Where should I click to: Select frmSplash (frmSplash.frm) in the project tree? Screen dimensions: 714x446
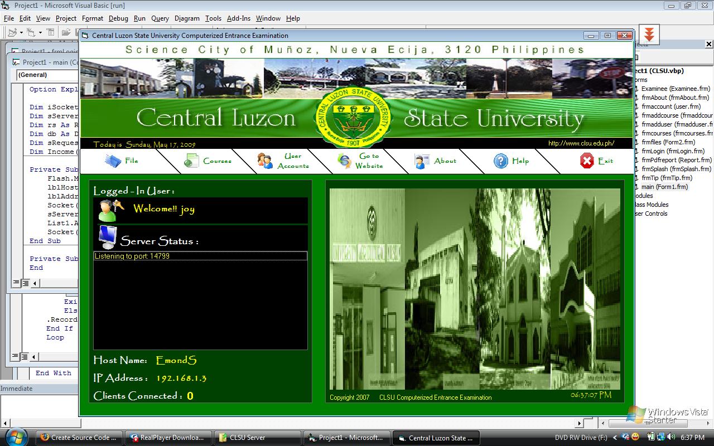pos(676,169)
